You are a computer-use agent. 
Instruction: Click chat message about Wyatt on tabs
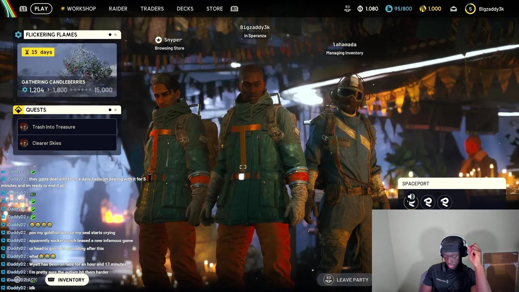tap(64, 264)
